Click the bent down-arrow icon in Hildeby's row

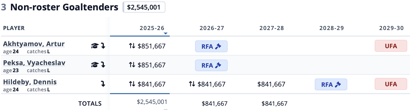(103, 84)
